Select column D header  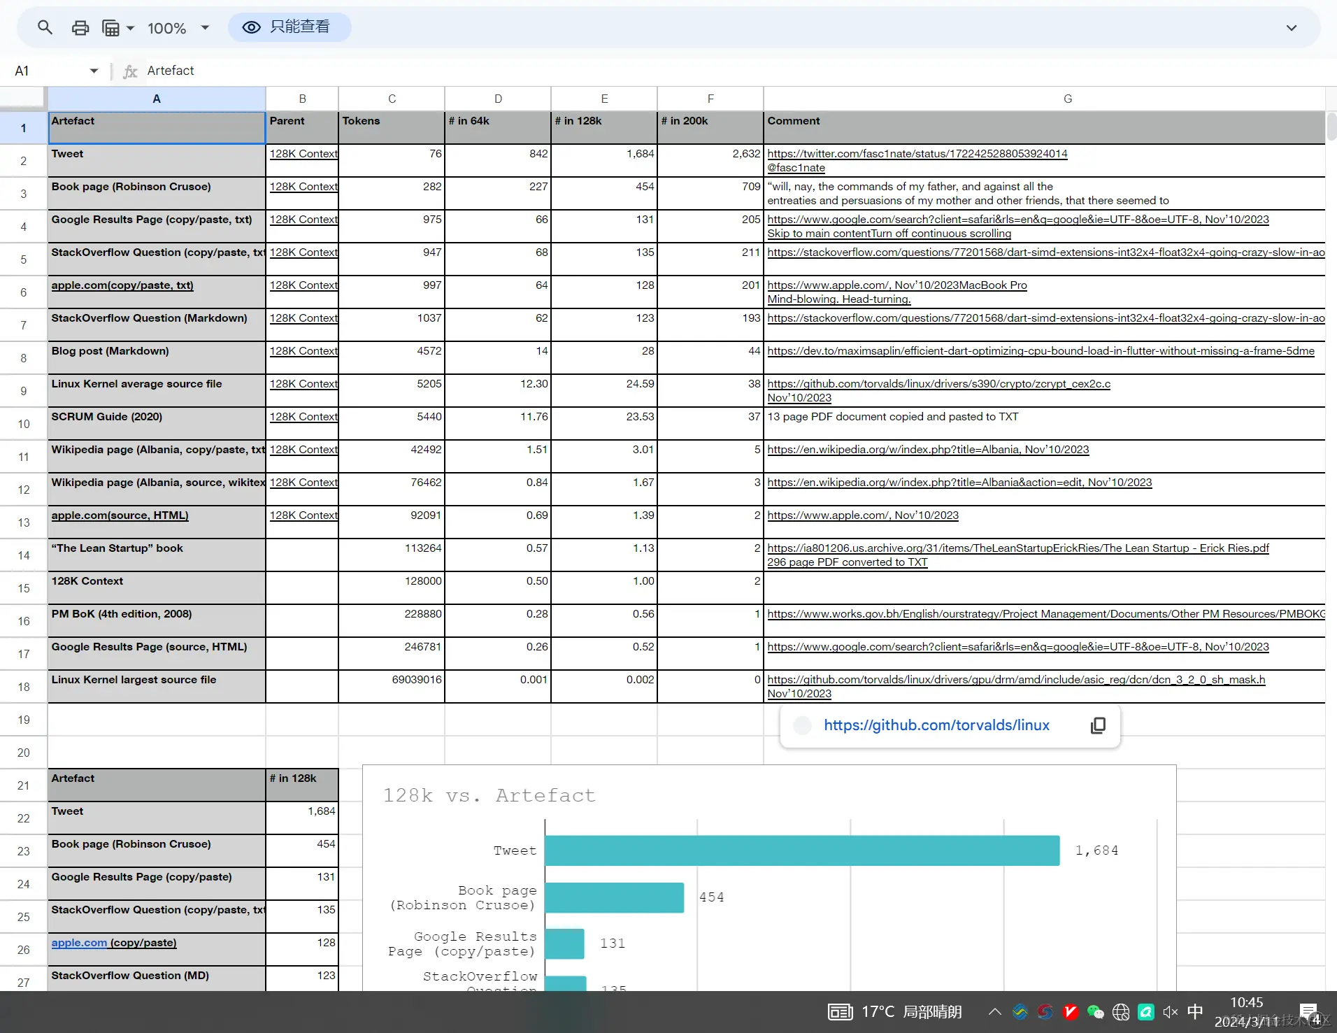click(x=498, y=99)
